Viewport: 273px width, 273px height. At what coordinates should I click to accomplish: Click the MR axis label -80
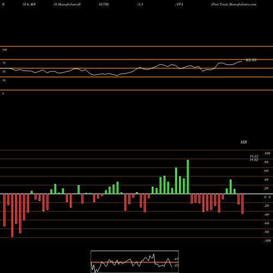[266, 232]
